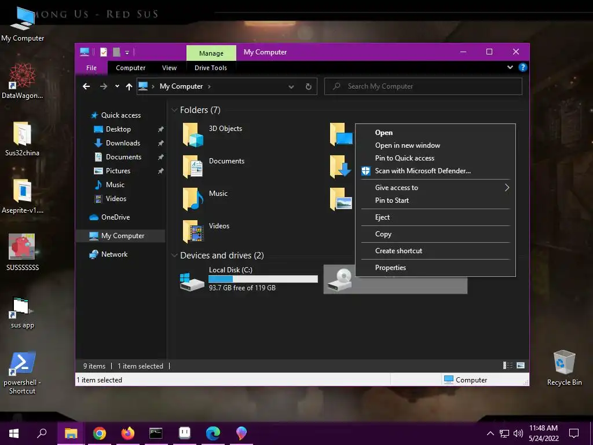
Task: Choose Open in new window
Action: point(435,145)
